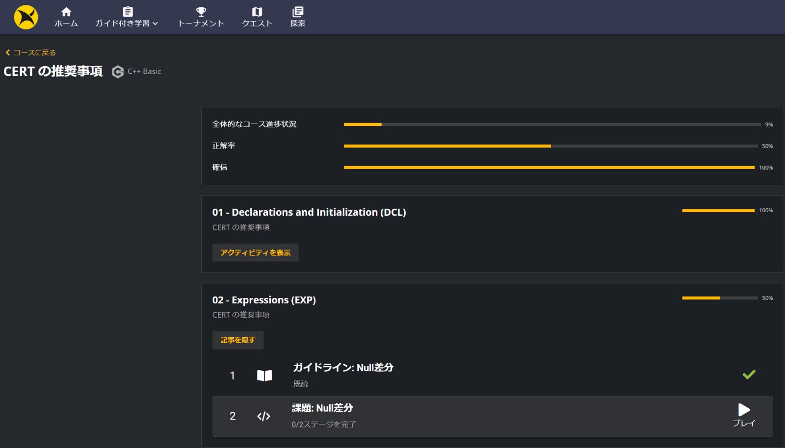Click the open book guideline icon
The image size is (785, 448).
click(264, 375)
